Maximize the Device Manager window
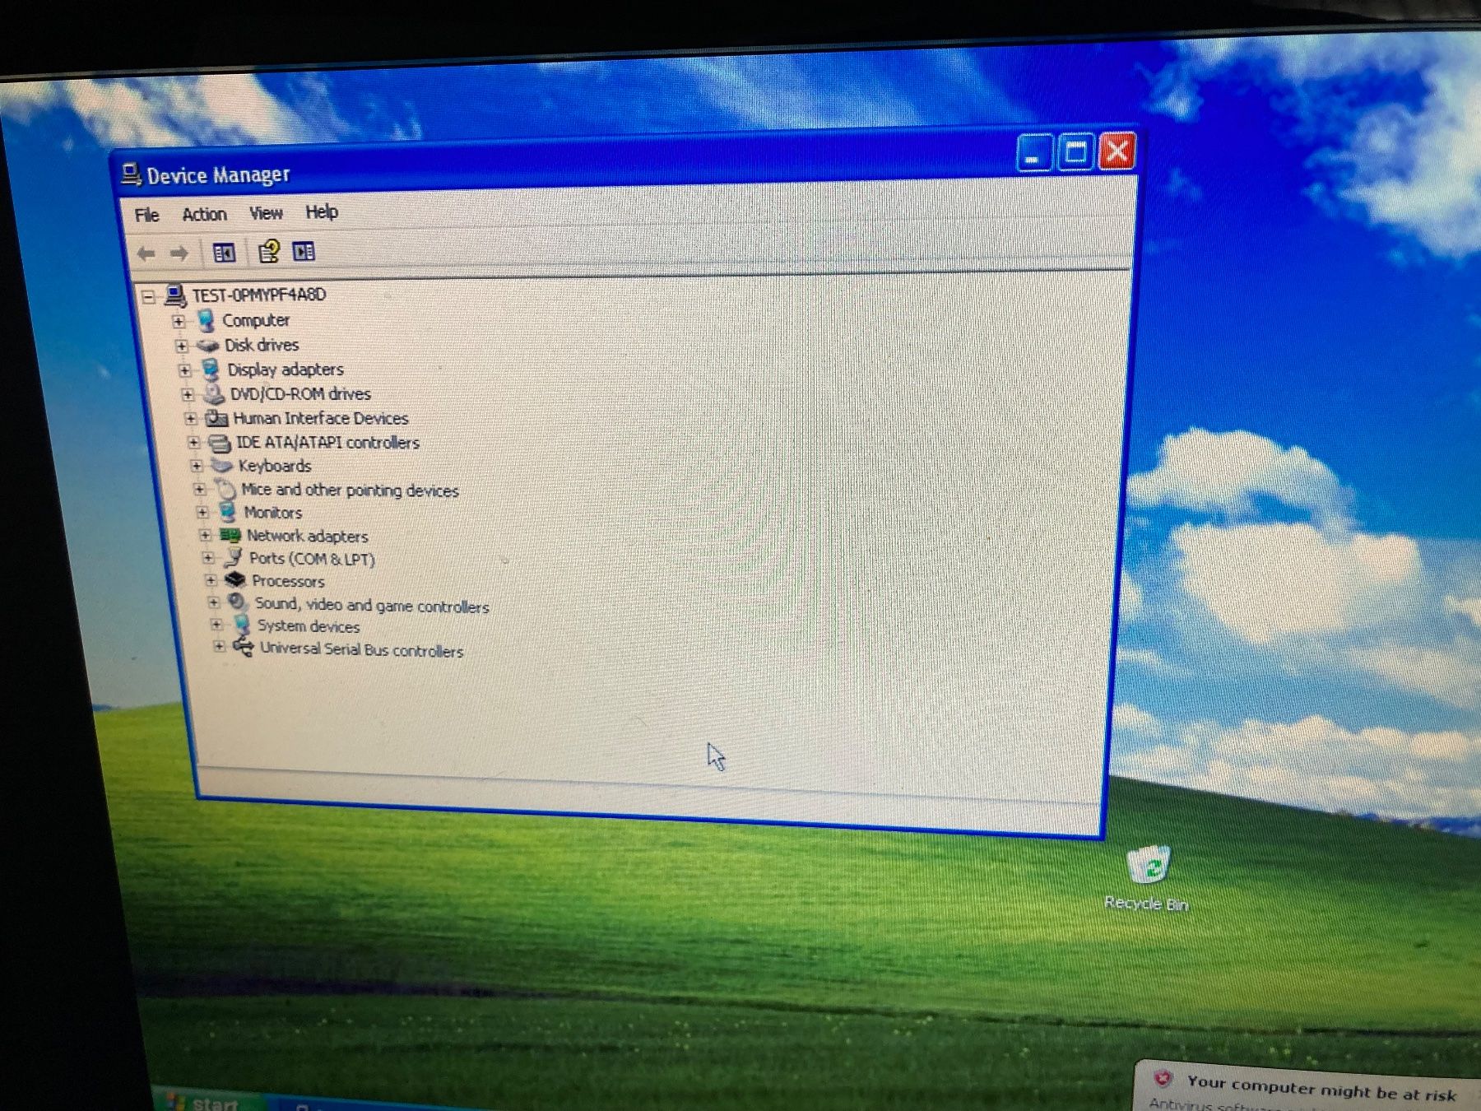Screen dimensions: 1481x1111 (1075, 151)
